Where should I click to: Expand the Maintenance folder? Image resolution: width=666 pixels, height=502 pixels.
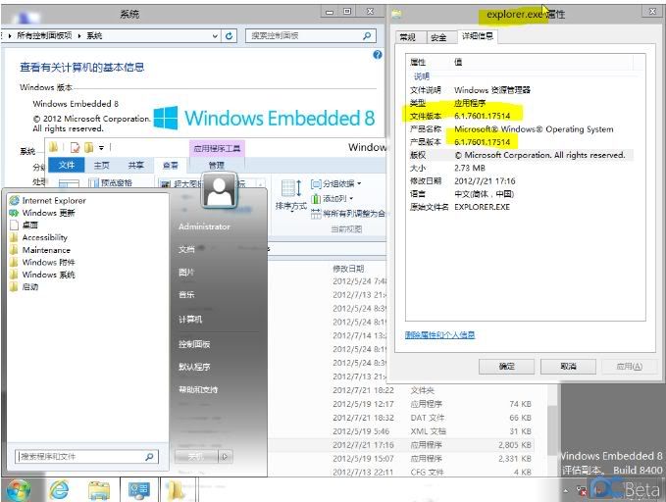coord(40,250)
